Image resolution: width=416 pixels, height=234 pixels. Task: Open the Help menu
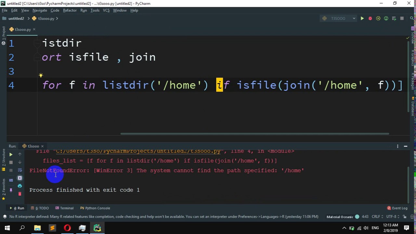point(134,10)
